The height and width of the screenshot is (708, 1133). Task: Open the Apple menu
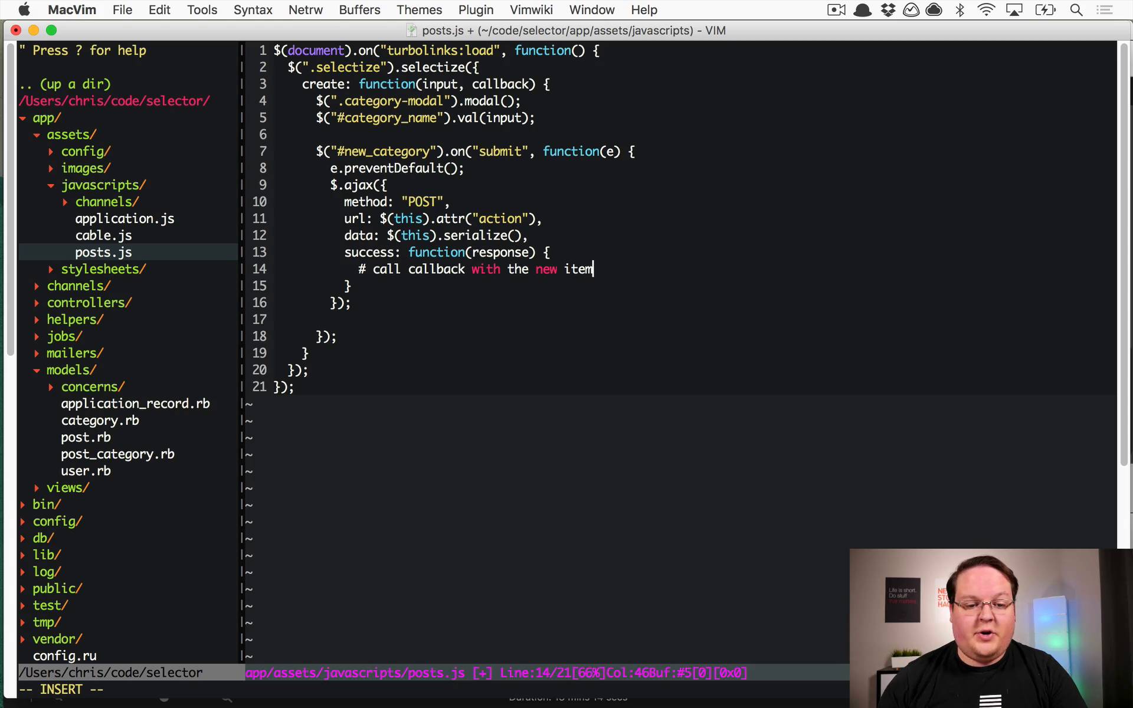coord(24,9)
